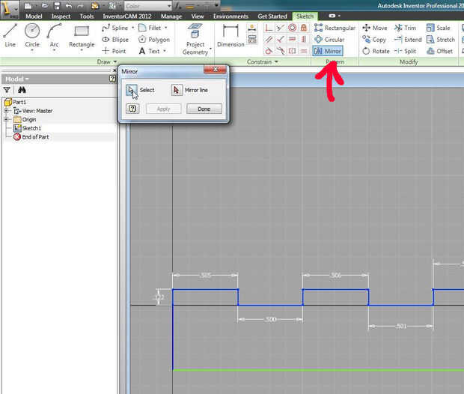Image resolution: width=464 pixels, height=394 pixels.
Task: Apply Horizontal constraint icon
Action: coord(292,39)
